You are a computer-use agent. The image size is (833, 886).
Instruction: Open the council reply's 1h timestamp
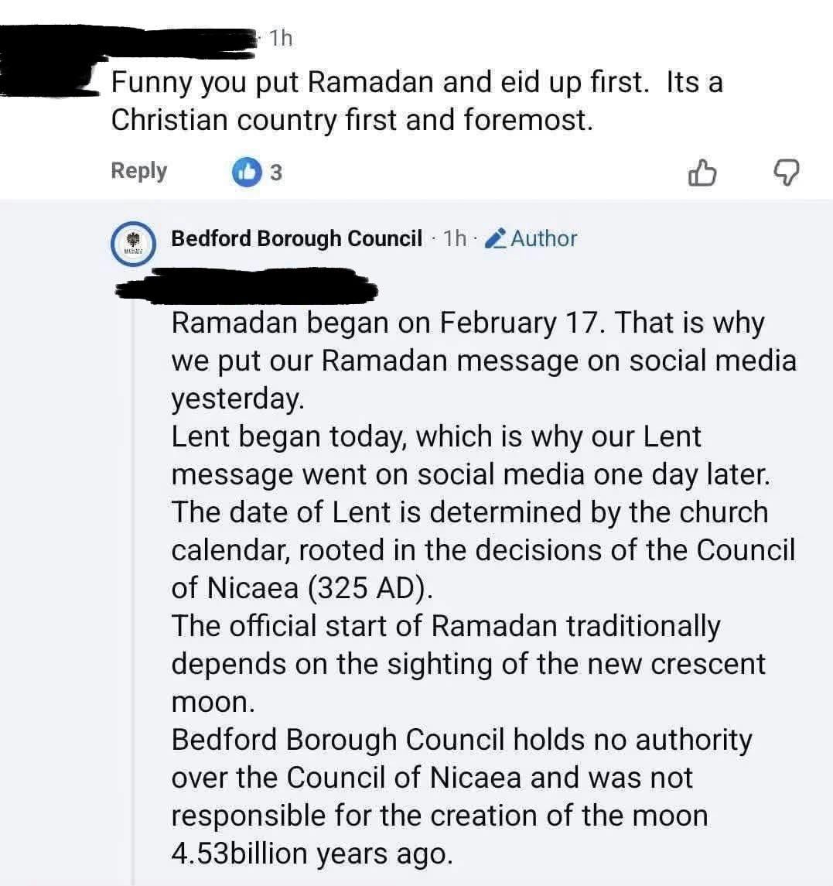pos(455,238)
